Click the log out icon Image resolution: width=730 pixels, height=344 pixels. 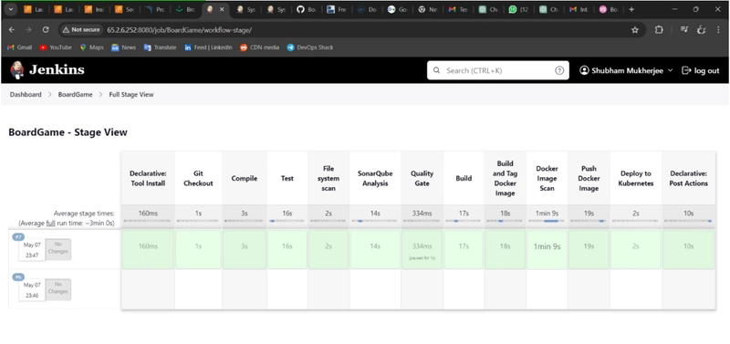pyautogui.click(x=686, y=70)
